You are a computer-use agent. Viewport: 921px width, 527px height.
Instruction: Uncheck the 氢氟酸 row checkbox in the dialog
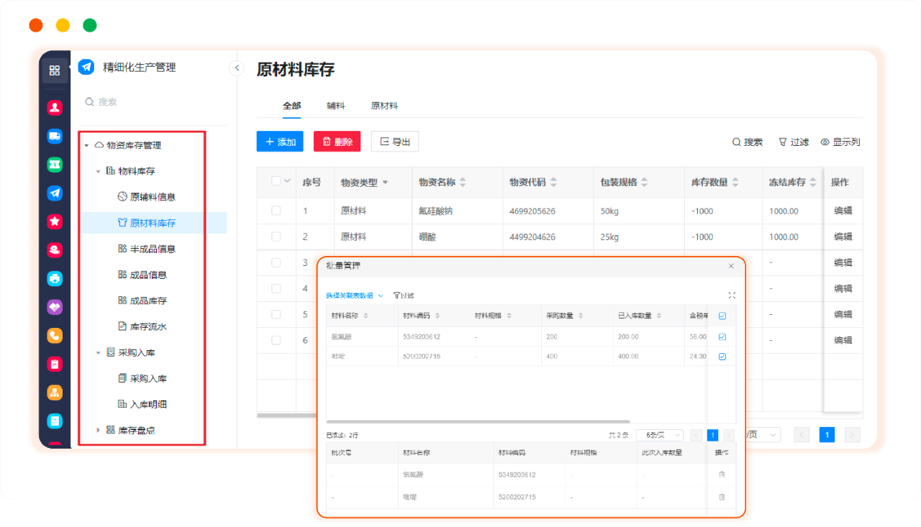click(722, 336)
